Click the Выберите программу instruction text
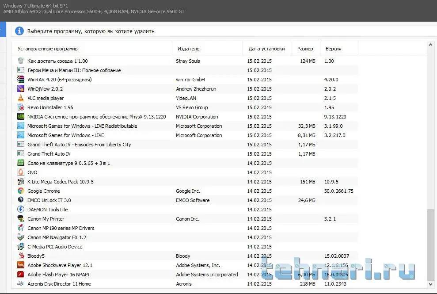The width and height of the screenshot is (437, 294). (x=91, y=31)
